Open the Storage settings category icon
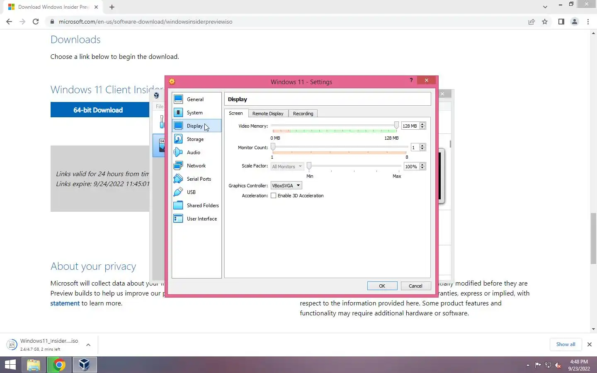The width and height of the screenshot is (597, 373). click(x=178, y=139)
